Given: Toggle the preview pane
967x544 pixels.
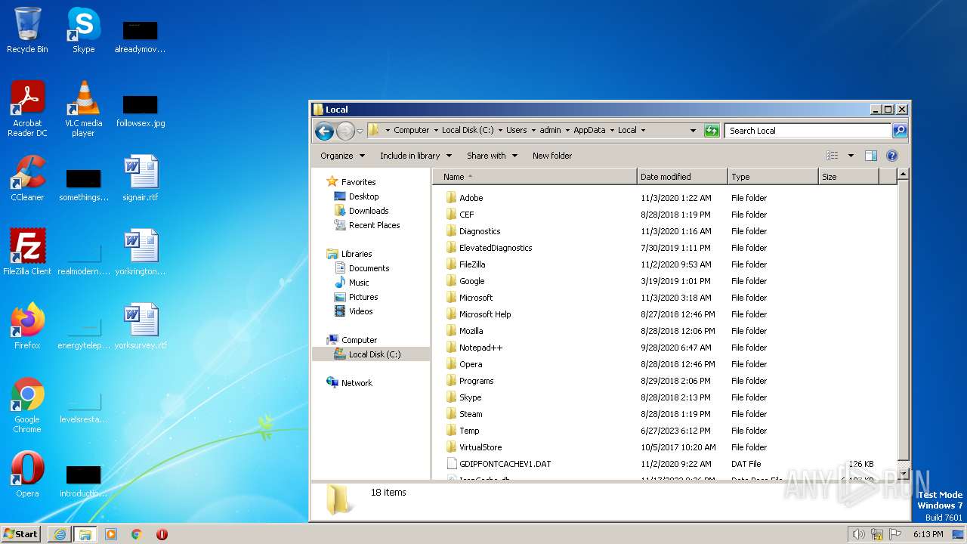Looking at the screenshot, I should (x=871, y=156).
